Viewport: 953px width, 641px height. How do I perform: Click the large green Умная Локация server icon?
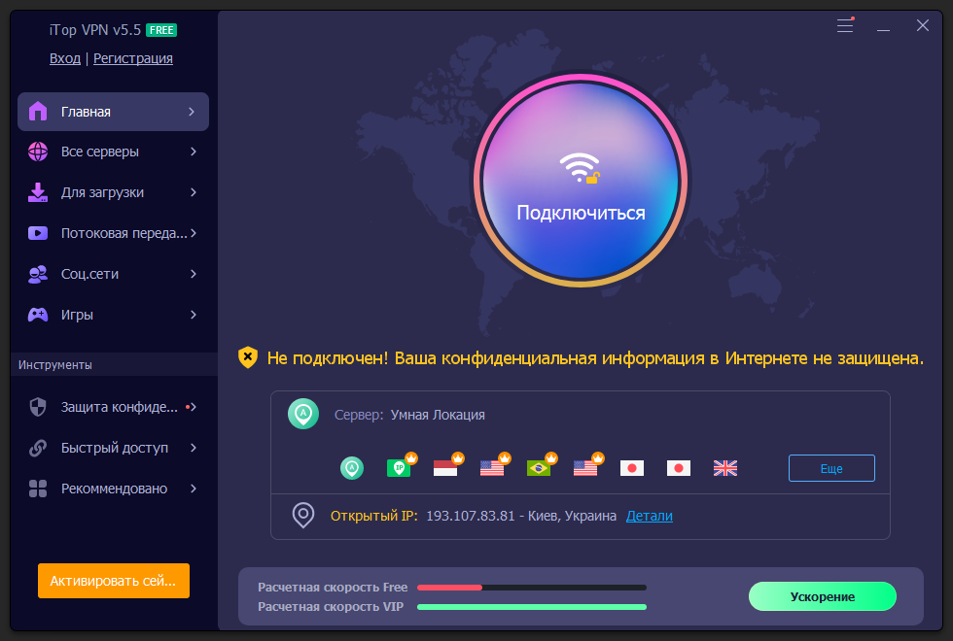tap(303, 414)
